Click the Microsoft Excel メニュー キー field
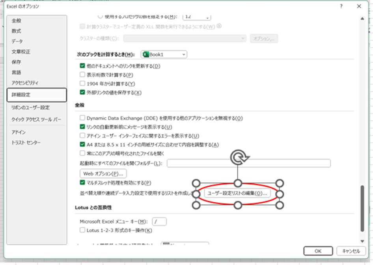This screenshot has width=373, height=265. click(x=159, y=222)
